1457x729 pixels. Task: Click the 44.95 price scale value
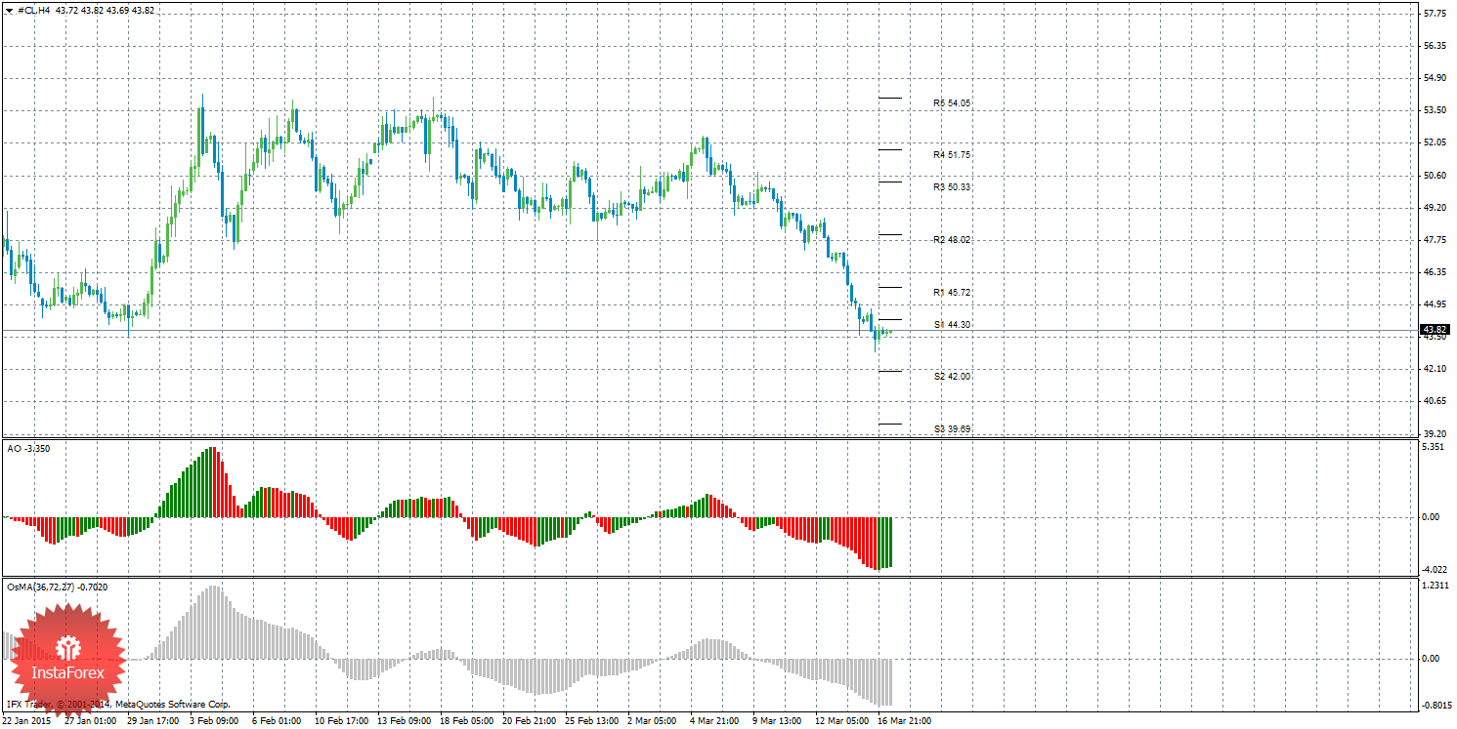(1435, 304)
